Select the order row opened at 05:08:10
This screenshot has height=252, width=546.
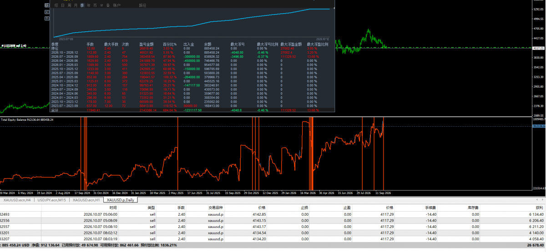[273, 226]
